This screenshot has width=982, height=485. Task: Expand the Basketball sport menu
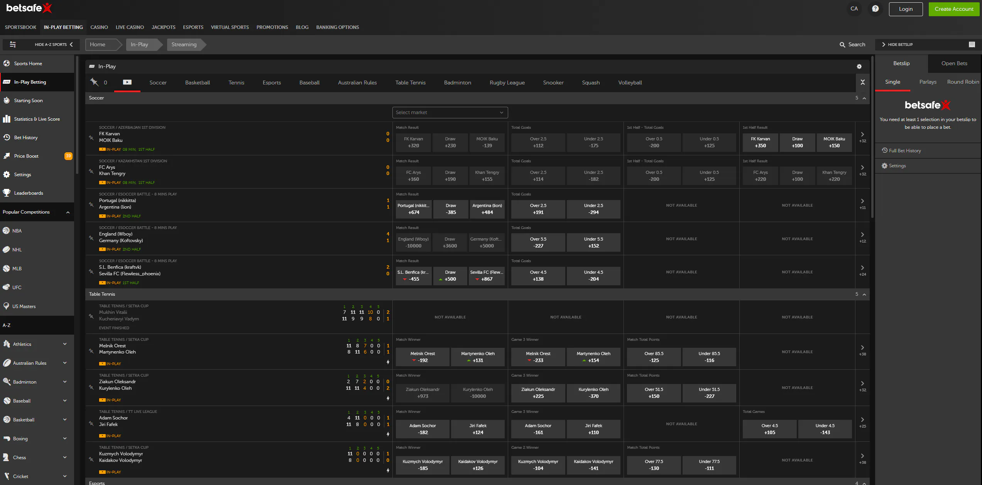point(65,419)
